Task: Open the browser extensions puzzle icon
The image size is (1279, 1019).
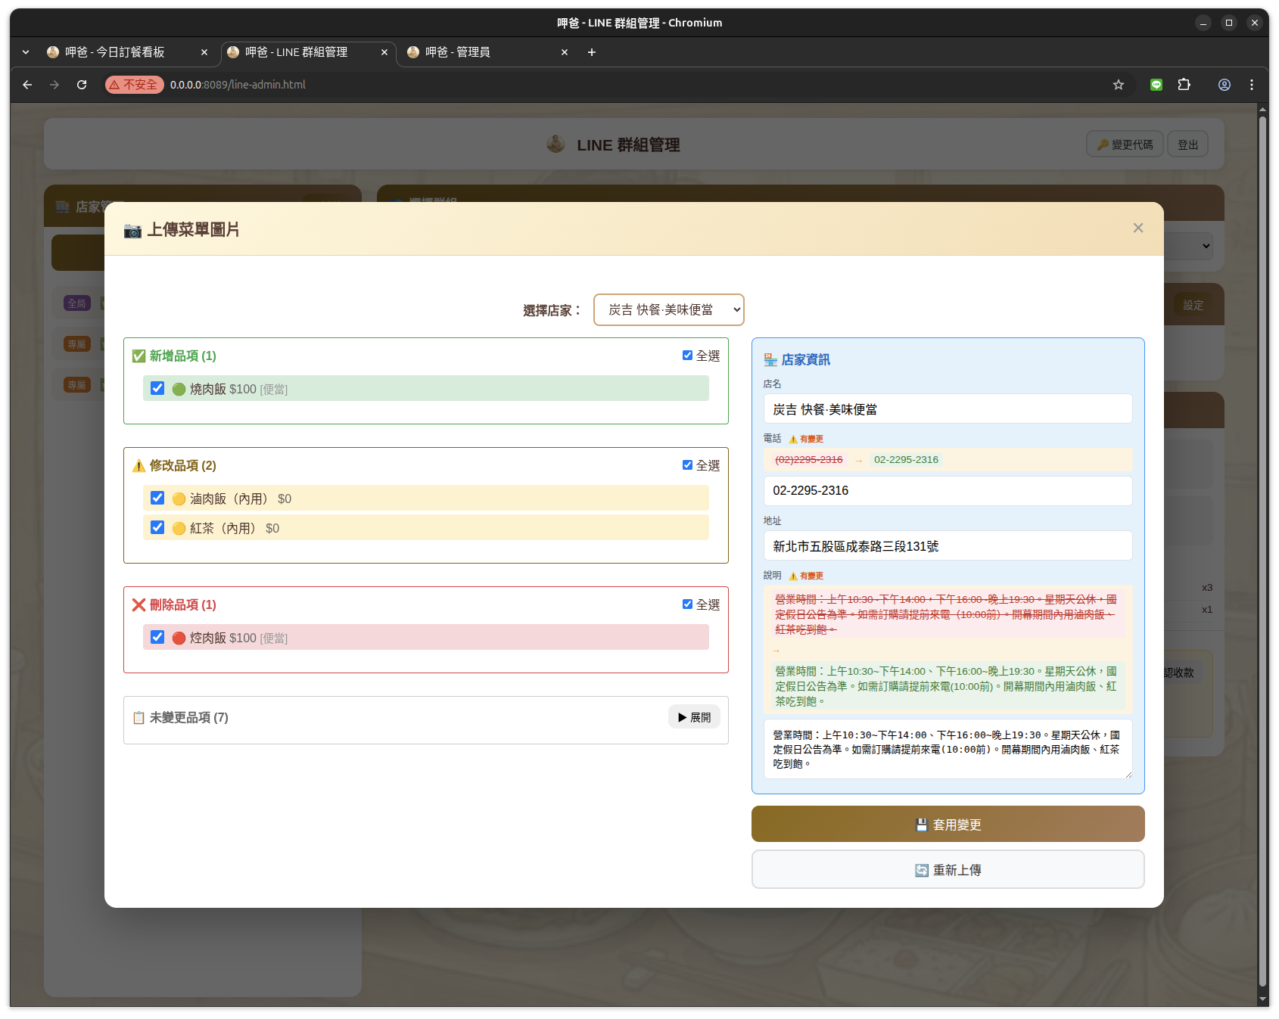Action: tap(1184, 85)
